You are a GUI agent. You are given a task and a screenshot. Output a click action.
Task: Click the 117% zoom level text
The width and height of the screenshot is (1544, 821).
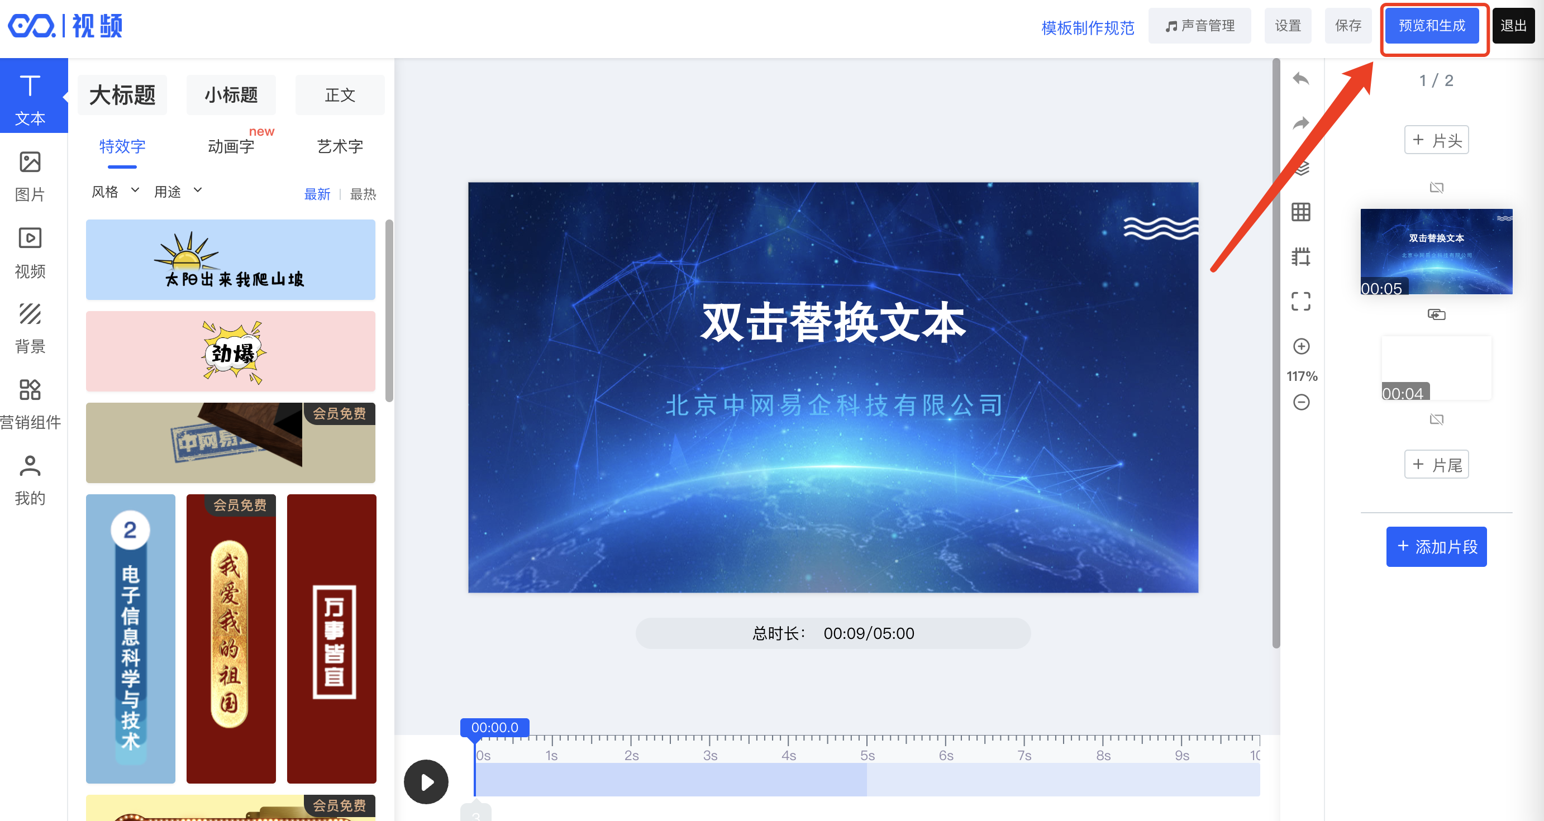pyautogui.click(x=1302, y=376)
